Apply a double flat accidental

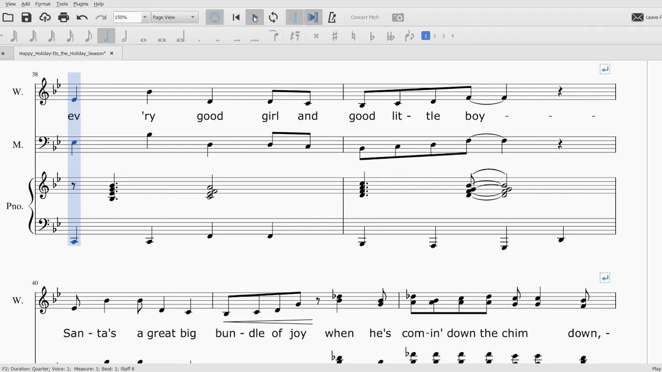point(390,36)
